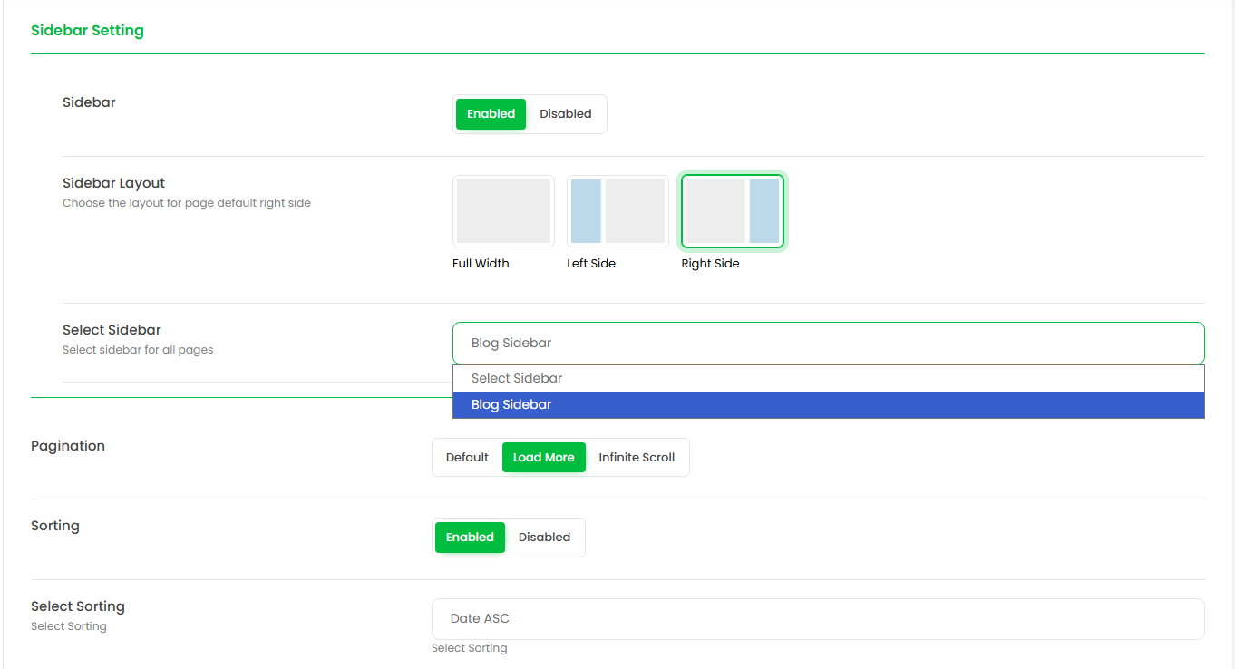The width and height of the screenshot is (1235, 669).
Task: Enable the Sorting option
Action: (x=470, y=538)
